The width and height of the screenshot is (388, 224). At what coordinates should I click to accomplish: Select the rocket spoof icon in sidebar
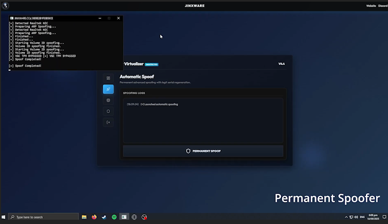click(108, 89)
